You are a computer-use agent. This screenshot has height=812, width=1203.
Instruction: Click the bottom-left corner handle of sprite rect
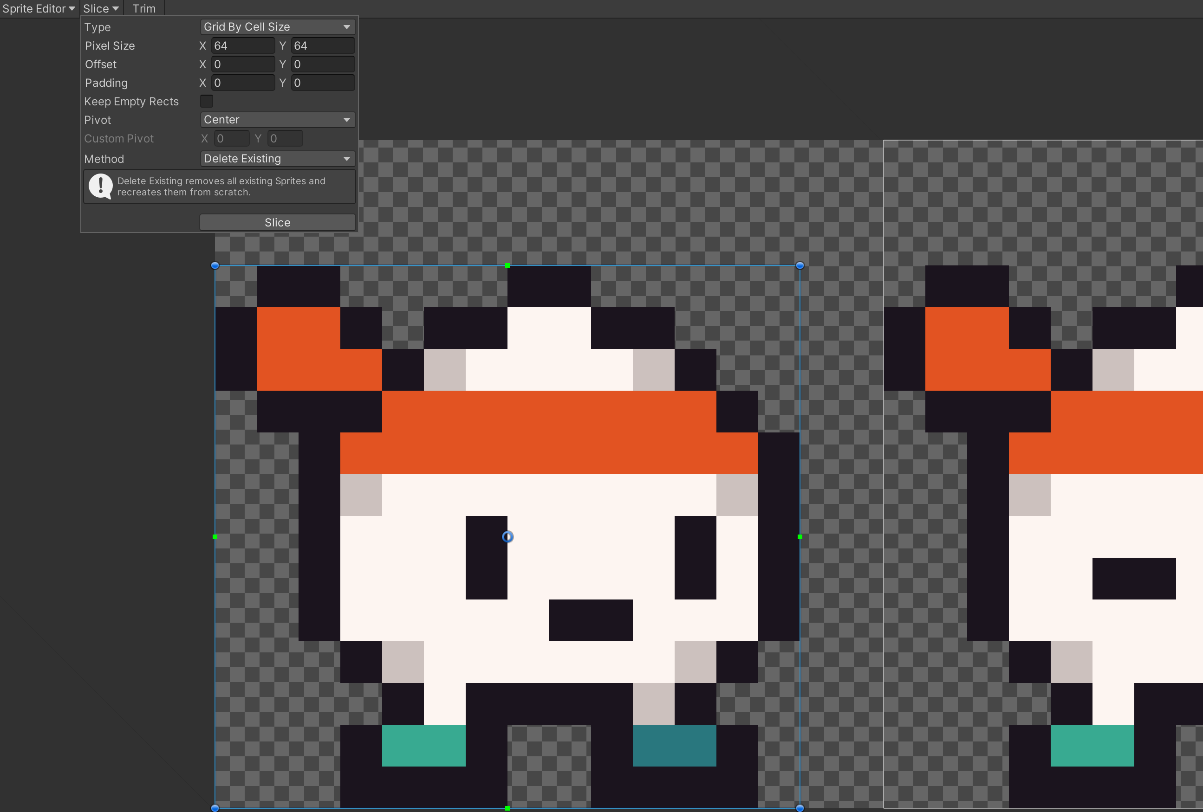click(x=215, y=808)
